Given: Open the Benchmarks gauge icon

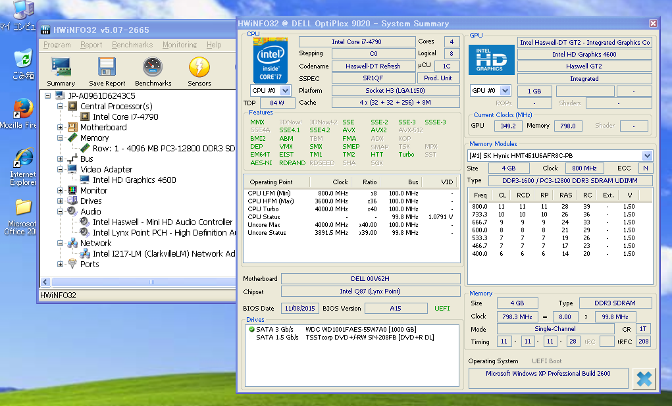Looking at the screenshot, I should pos(153,68).
